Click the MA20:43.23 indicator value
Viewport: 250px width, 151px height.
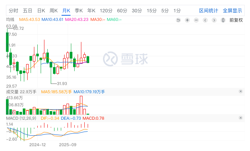77,20
